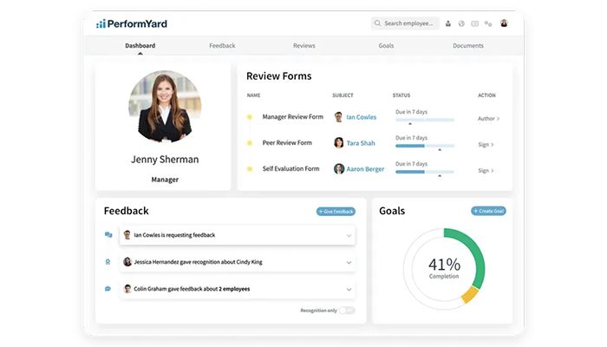The width and height of the screenshot is (607, 347).
Task: Expand Ian Cowles feedback request row
Action: click(x=349, y=235)
